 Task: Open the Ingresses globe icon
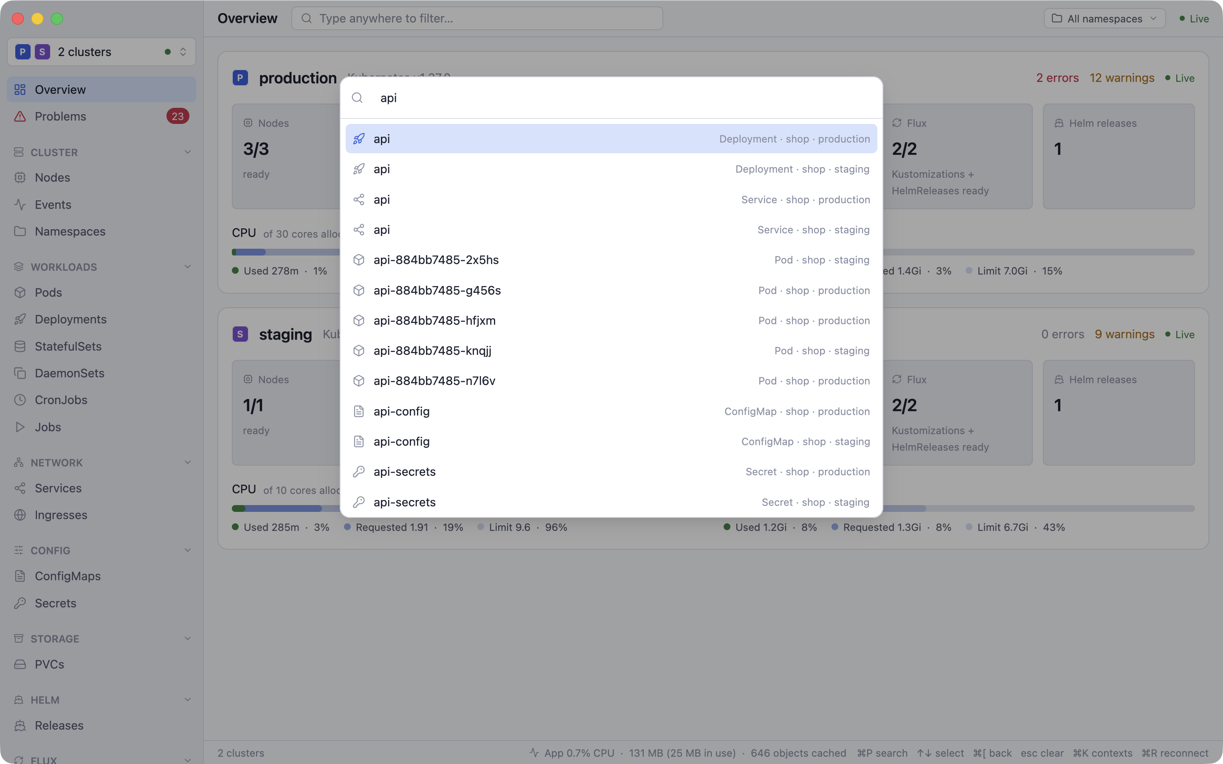(x=20, y=515)
